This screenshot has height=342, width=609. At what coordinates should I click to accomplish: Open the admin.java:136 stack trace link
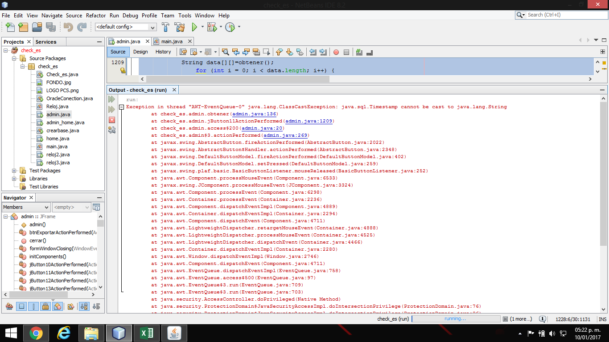255,114
